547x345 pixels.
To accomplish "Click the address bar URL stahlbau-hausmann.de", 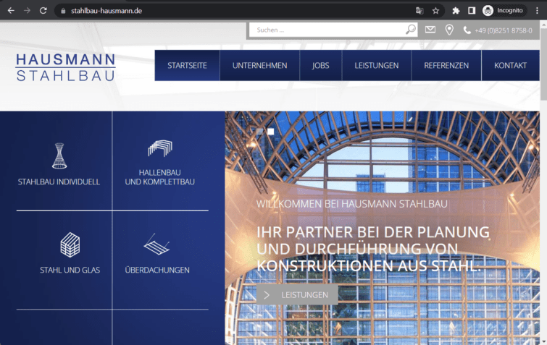I will pyautogui.click(x=107, y=11).
